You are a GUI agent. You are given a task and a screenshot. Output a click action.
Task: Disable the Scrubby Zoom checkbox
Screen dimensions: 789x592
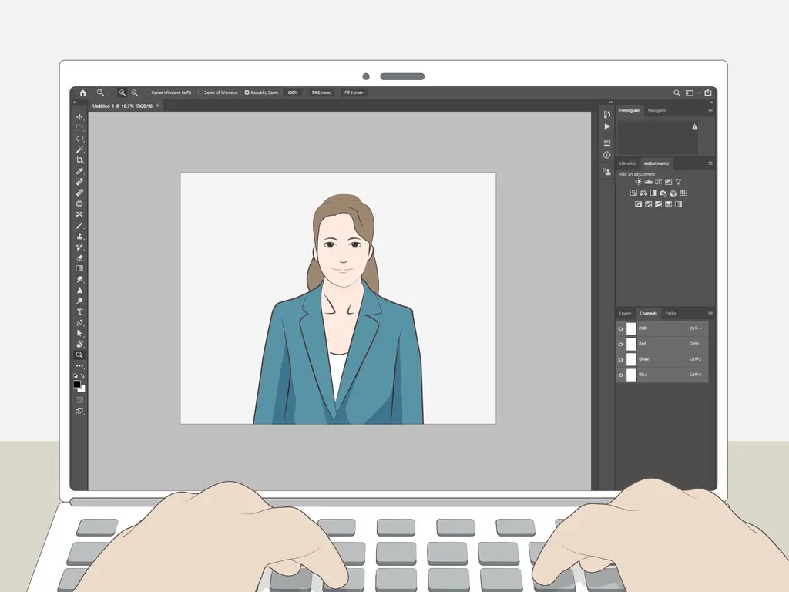coord(247,92)
